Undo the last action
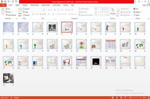Viewport: 150px width, 99px height. [8, 1]
